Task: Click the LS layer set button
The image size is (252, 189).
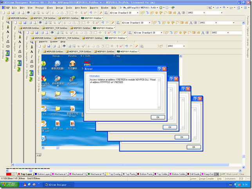Action: pos(14,174)
